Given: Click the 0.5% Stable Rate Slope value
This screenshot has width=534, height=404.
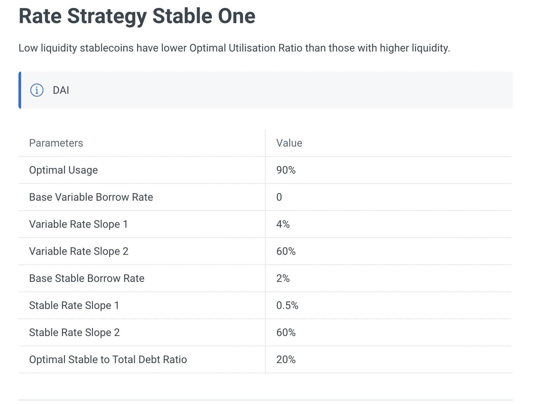Looking at the screenshot, I should [287, 305].
